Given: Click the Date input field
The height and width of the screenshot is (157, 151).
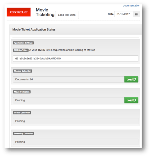Looking at the screenshot, I should pyautogui.click(x=124, y=14).
